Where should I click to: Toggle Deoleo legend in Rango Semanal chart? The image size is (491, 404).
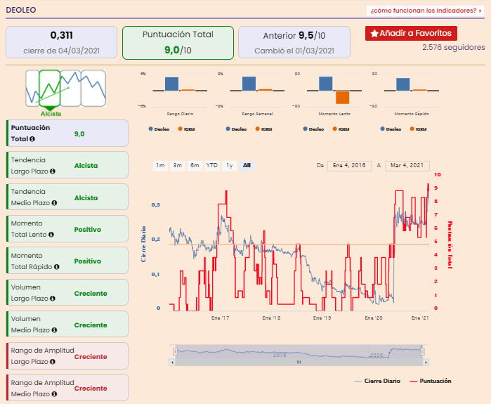point(237,129)
